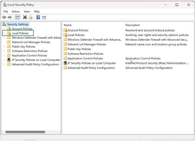Minimize the Local Security Policy window
The image size is (195, 141).
click(x=166, y=5)
